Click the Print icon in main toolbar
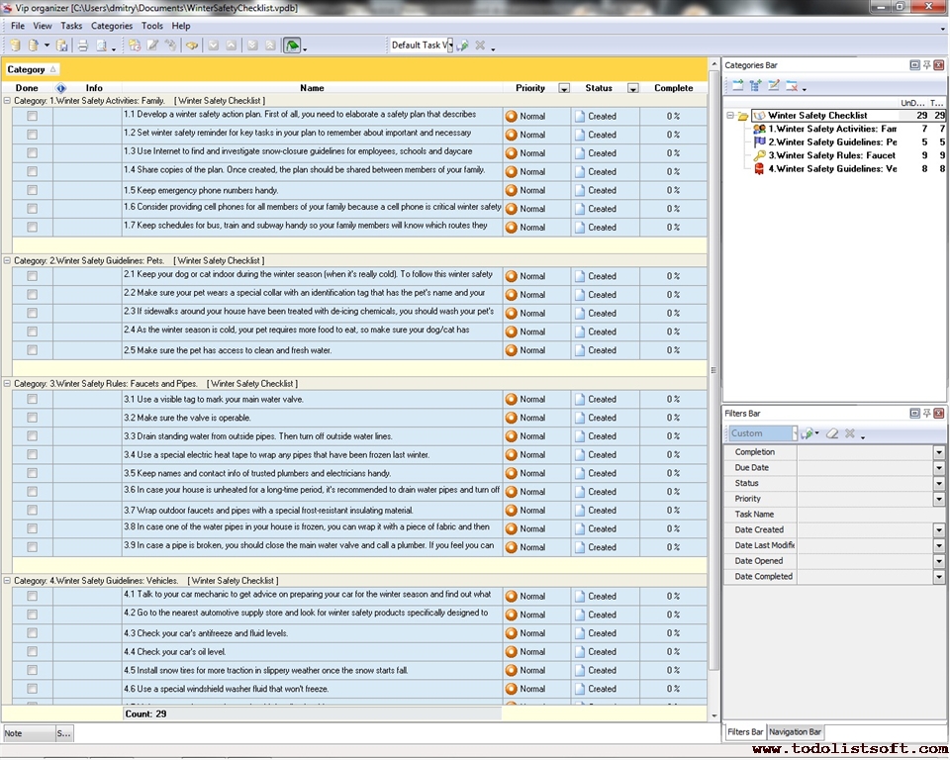950x760 pixels. coord(83,46)
